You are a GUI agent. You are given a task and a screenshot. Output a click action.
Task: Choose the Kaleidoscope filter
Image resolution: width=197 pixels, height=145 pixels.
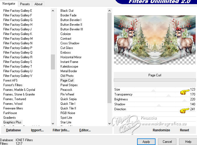pyautogui.click(x=69, y=66)
